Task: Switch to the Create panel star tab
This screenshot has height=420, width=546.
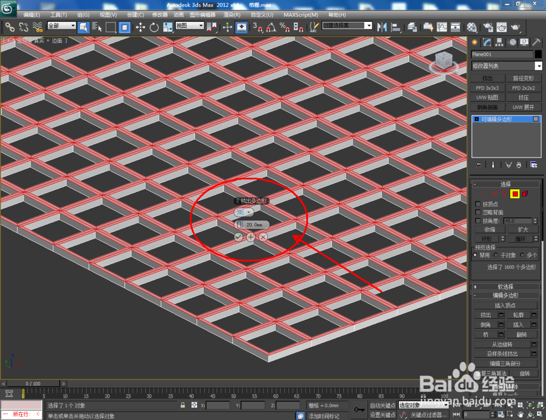Action: pyautogui.click(x=474, y=42)
